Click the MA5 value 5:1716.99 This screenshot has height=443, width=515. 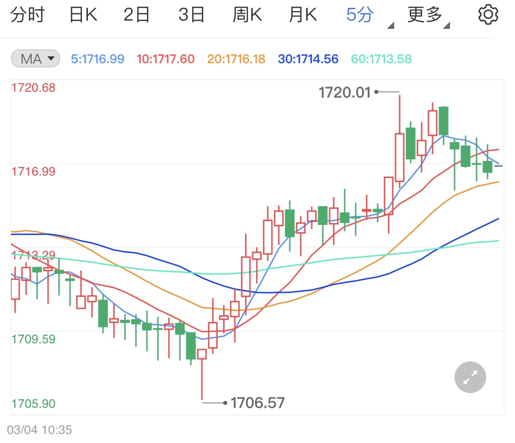tap(98, 59)
